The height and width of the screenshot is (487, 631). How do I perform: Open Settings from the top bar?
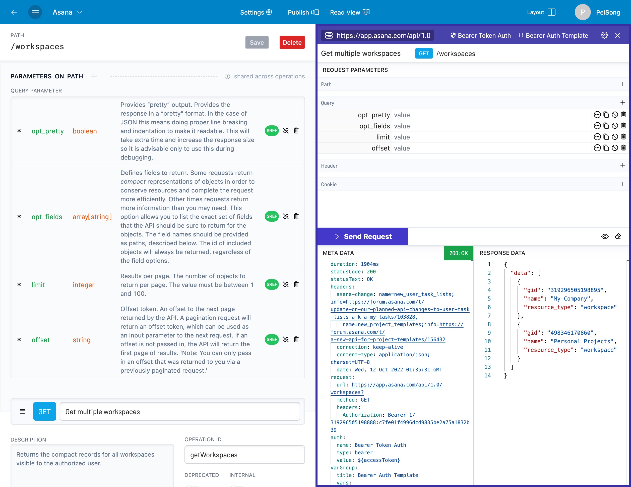tap(256, 12)
